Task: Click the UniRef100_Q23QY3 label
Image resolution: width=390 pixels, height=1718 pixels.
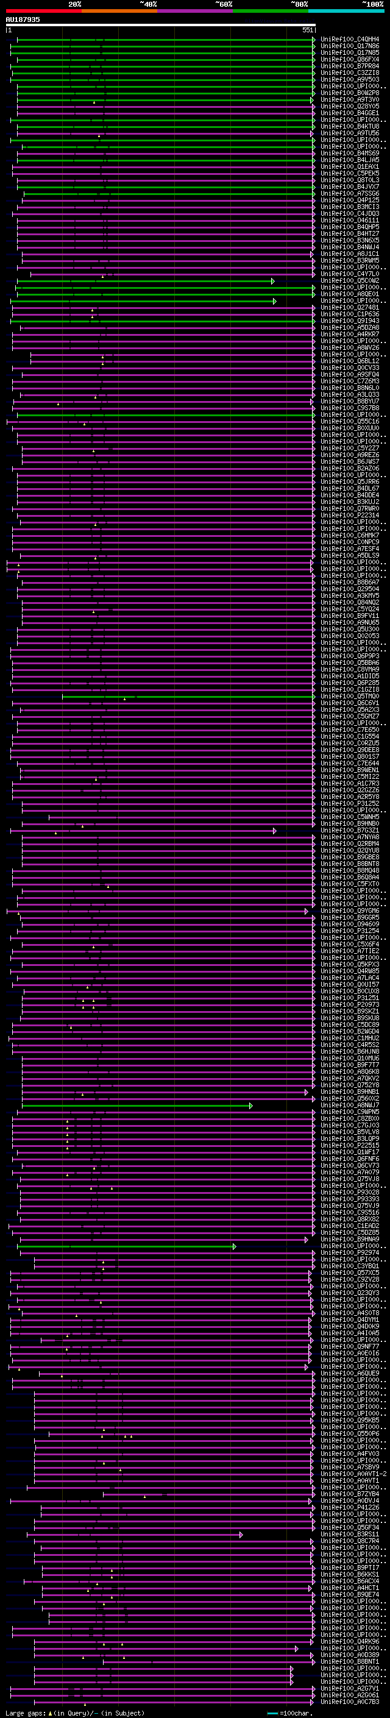Action: (x=350, y=1293)
